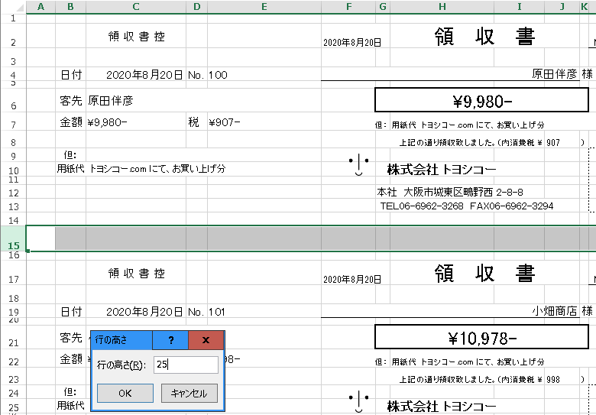This screenshot has height=415, width=596.
Task: Select row 15 header
Action: click(x=13, y=245)
